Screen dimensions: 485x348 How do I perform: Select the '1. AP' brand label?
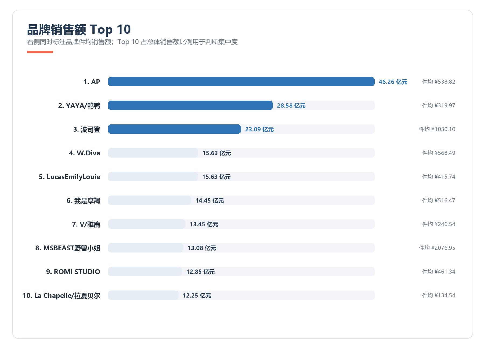point(92,82)
